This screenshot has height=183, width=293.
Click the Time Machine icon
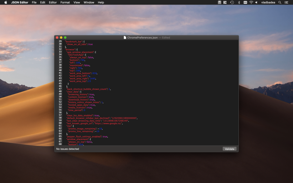(232, 2)
